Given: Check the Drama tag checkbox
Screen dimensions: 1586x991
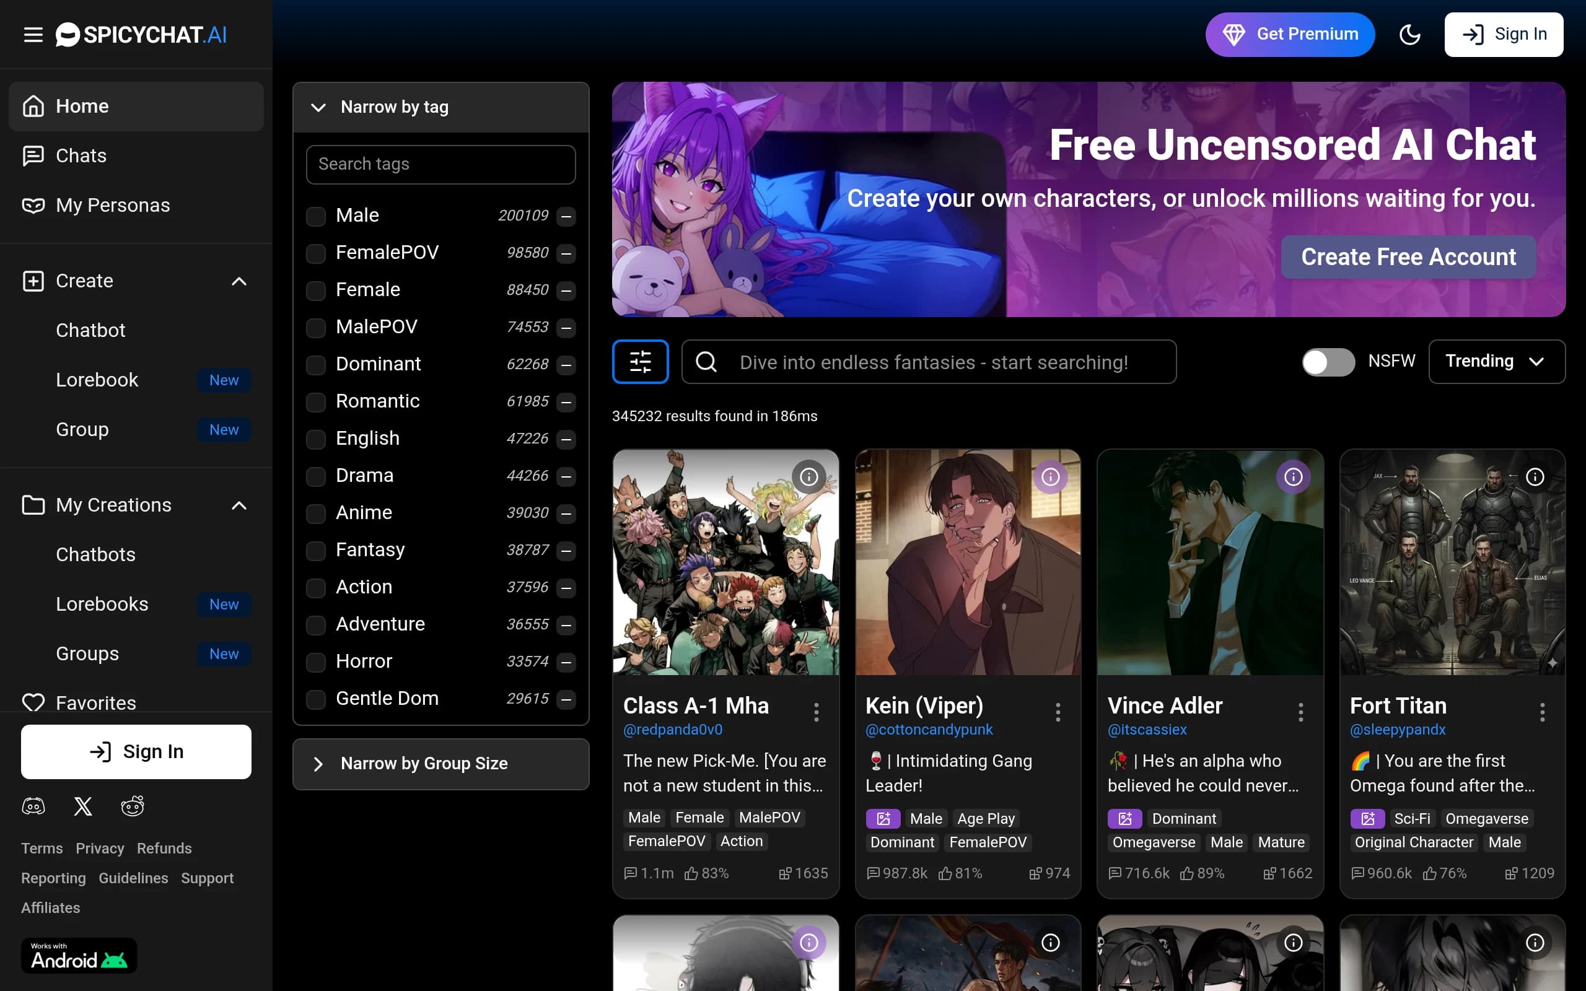Looking at the screenshot, I should click(x=316, y=476).
